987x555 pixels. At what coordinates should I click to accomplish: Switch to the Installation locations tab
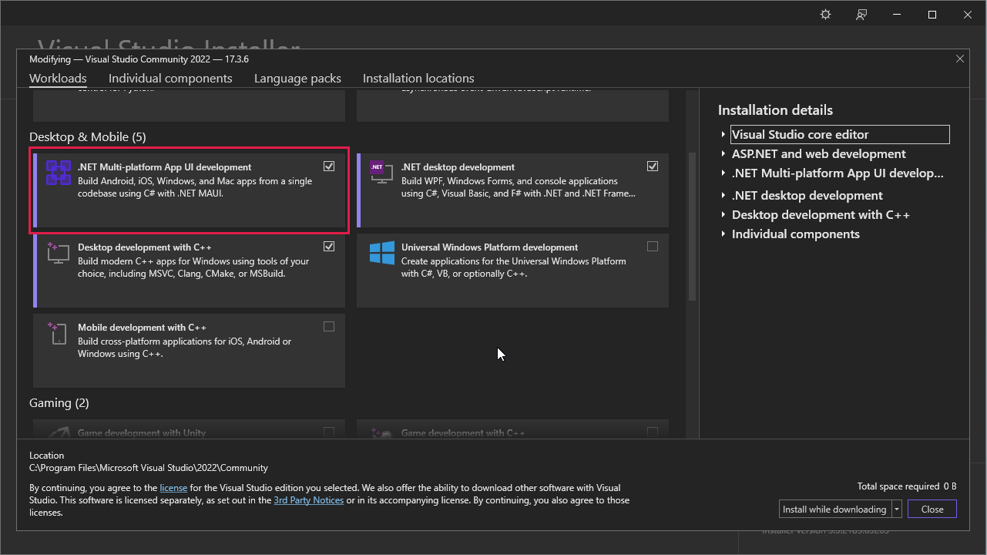418,79
